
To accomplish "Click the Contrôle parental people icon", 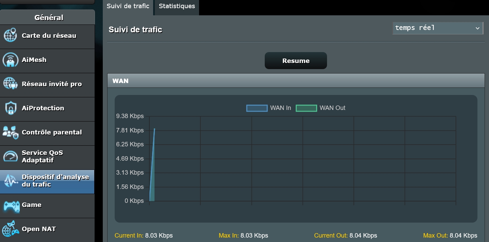I will click(x=10, y=132).
